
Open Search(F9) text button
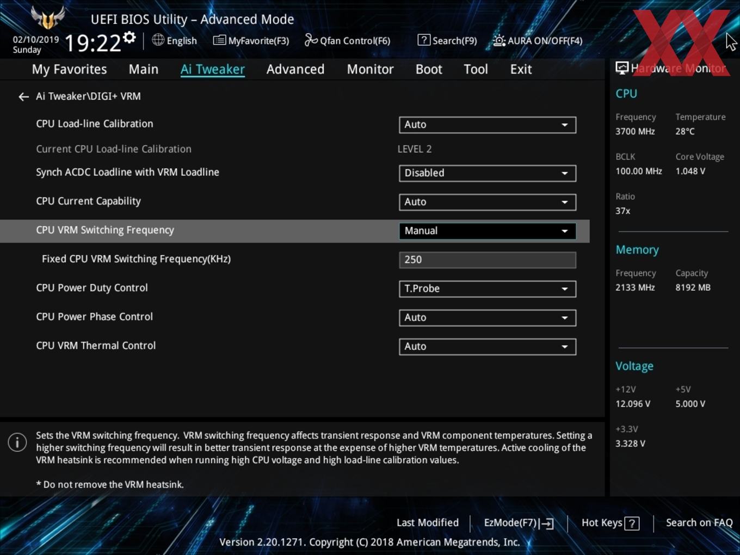(454, 41)
